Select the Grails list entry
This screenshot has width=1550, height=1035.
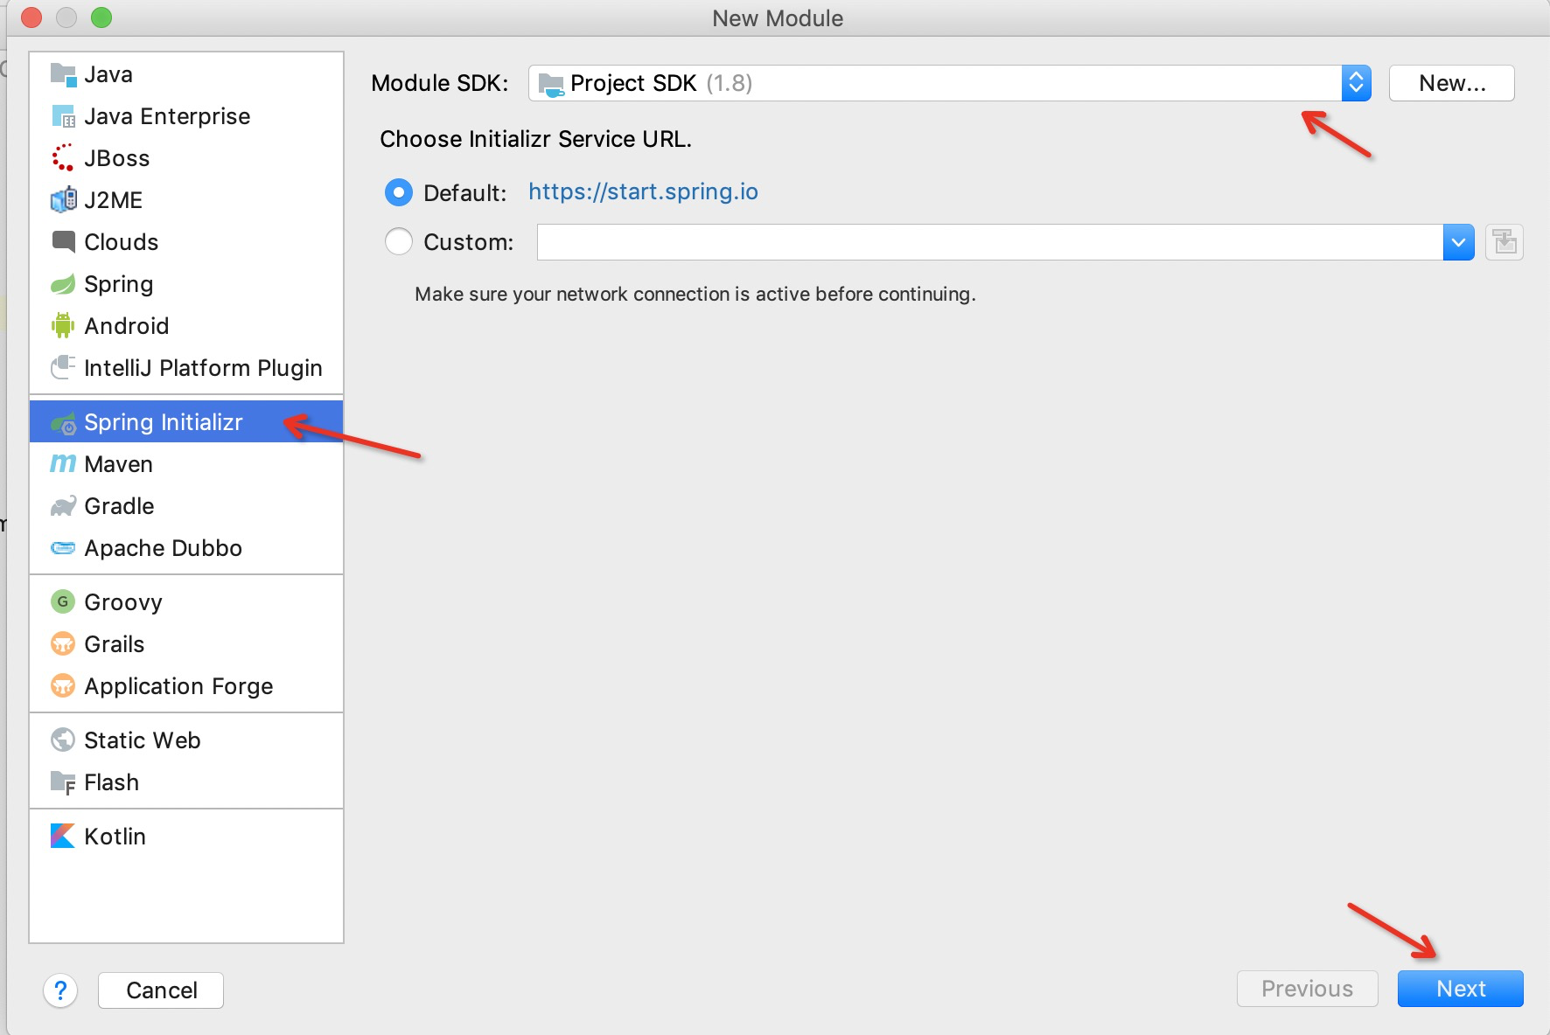click(x=186, y=644)
